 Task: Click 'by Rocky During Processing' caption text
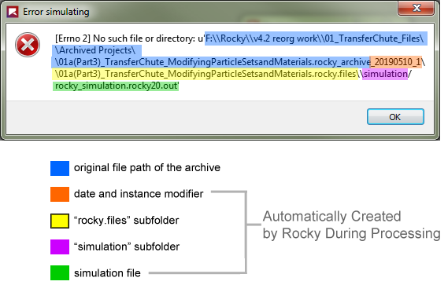point(352,234)
